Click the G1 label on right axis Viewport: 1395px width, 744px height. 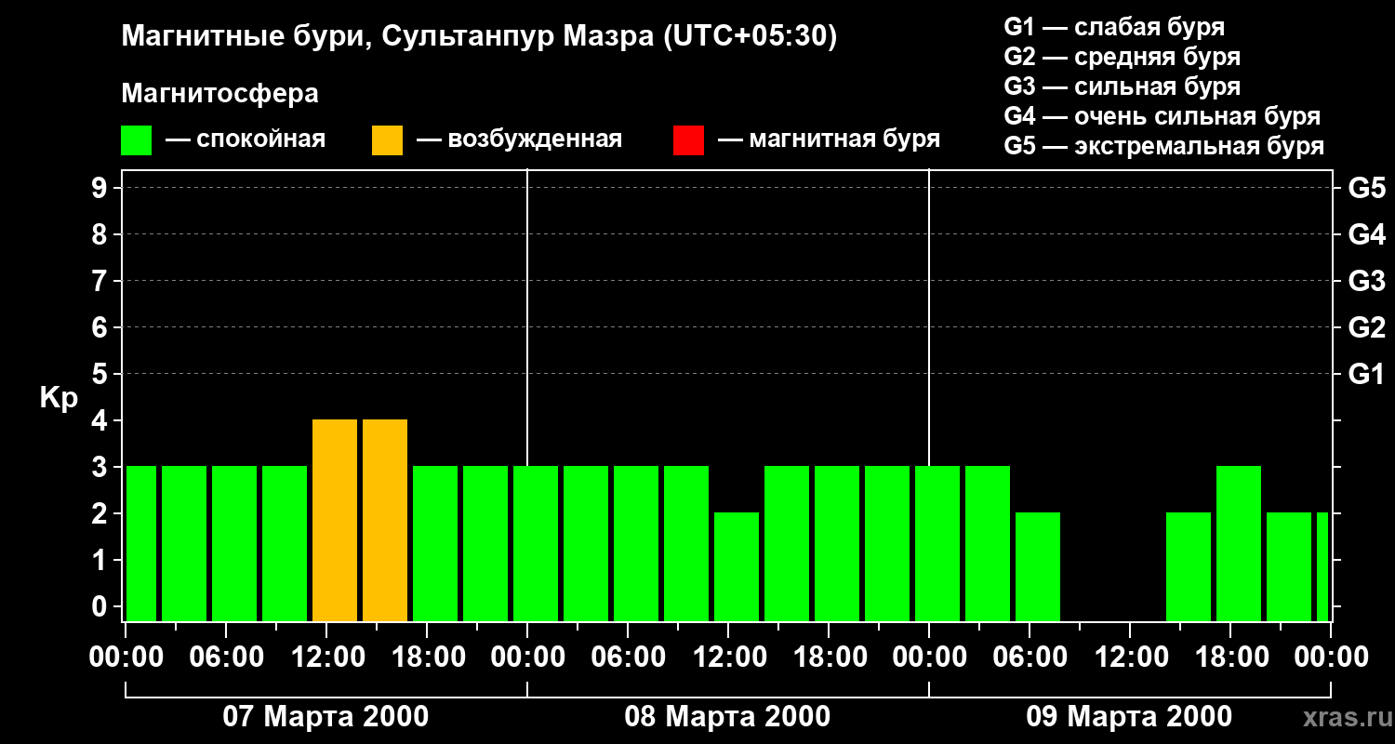[x=1366, y=375]
